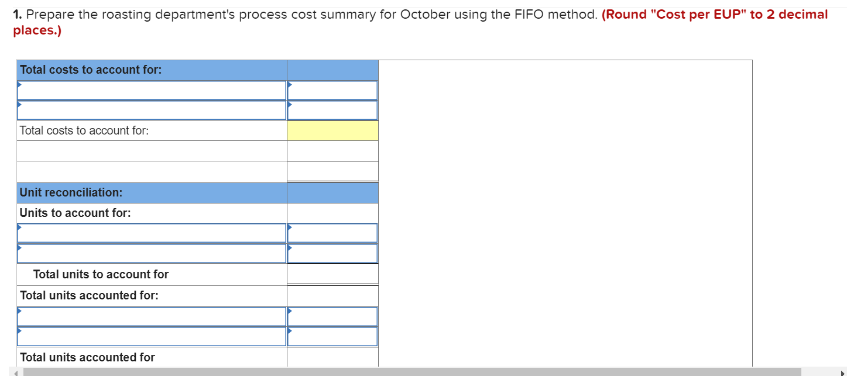Expand the first label dropdown under Units to account for
The height and width of the screenshot is (376, 847).
pyautogui.click(x=151, y=232)
